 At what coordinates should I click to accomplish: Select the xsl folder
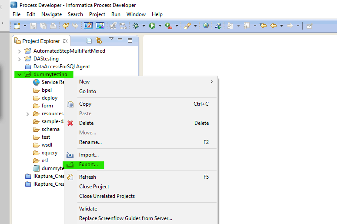point(44,160)
